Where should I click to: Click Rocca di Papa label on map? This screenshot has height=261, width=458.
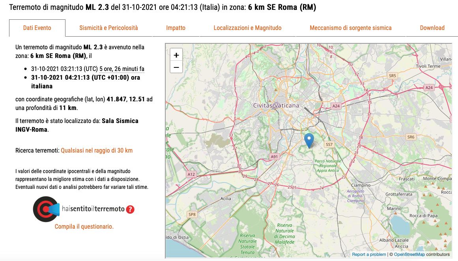coord(423,216)
